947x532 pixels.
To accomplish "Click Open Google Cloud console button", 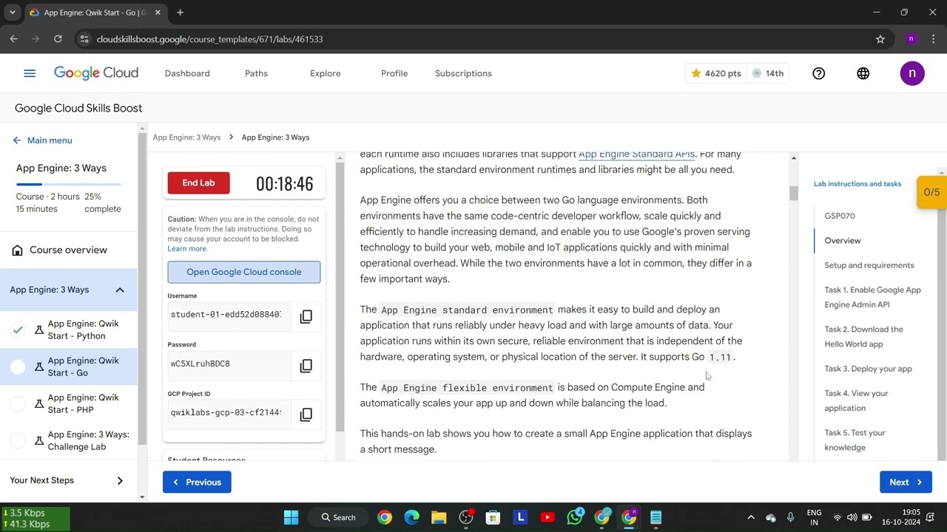I will click(x=244, y=272).
